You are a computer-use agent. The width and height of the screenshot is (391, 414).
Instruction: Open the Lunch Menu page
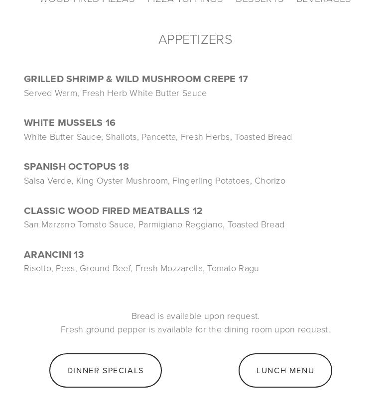[285, 370]
